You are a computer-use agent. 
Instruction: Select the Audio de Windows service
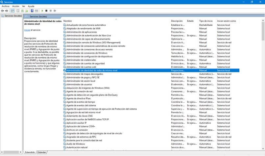(x=76, y=144)
